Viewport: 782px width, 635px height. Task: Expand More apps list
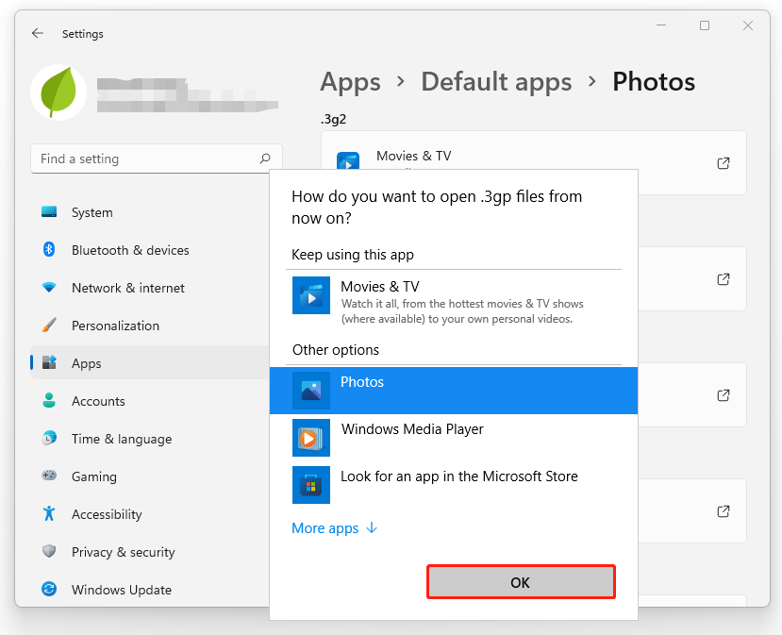(x=335, y=527)
